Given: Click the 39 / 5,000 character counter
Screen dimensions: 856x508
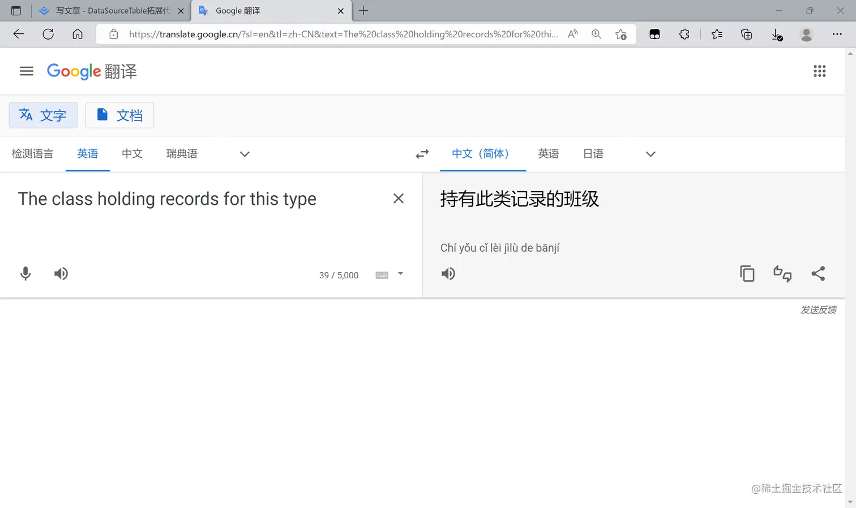Looking at the screenshot, I should coord(339,275).
